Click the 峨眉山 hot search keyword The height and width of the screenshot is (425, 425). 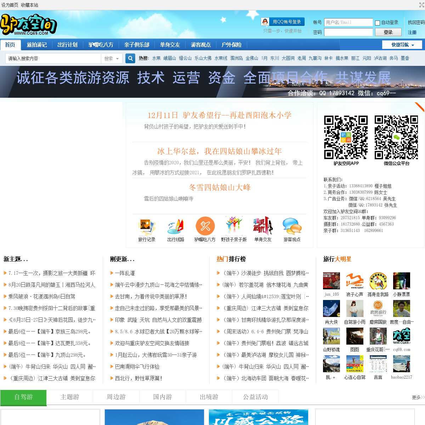(x=170, y=58)
